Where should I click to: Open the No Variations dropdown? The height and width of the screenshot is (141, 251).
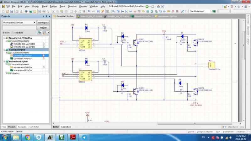click(x=211, y=11)
